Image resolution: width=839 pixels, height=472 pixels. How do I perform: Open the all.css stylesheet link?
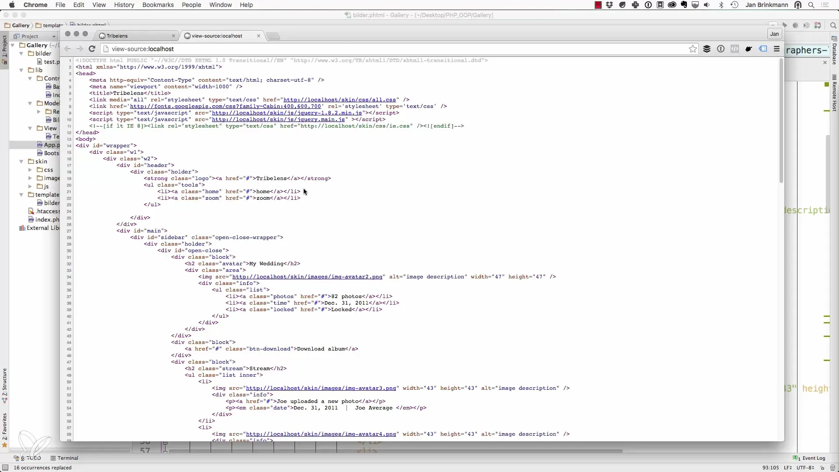pyautogui.click(x=340, y=100)
